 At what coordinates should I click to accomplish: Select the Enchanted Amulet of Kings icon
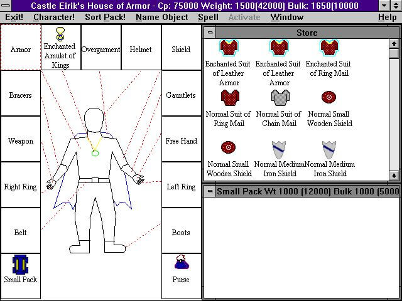click(60, 34)
